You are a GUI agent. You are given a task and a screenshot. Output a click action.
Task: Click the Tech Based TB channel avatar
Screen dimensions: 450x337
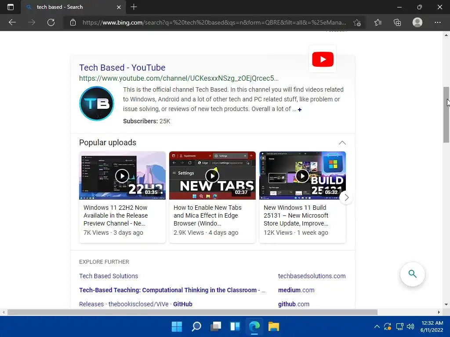[x=96, y=104]
